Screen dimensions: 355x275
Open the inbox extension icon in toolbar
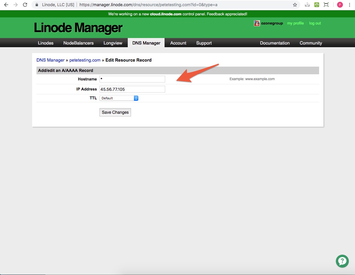tap(307, 5)
